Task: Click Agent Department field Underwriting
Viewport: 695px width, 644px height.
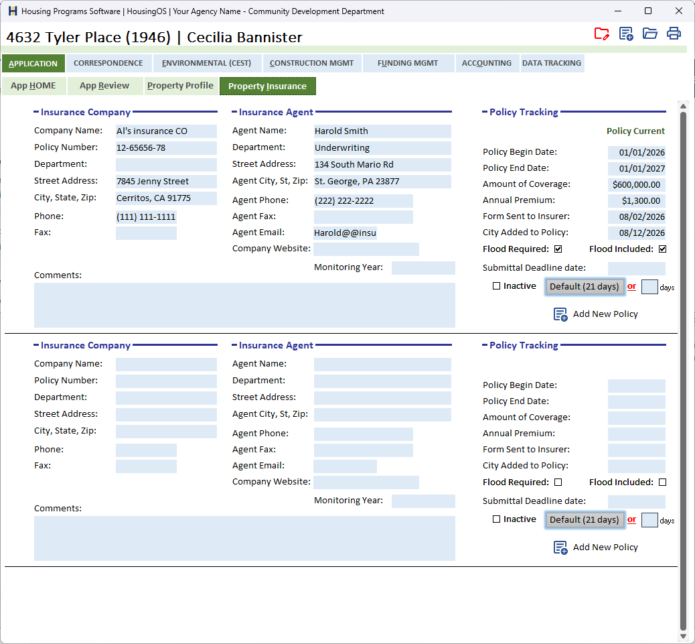Action: (382, 148)
